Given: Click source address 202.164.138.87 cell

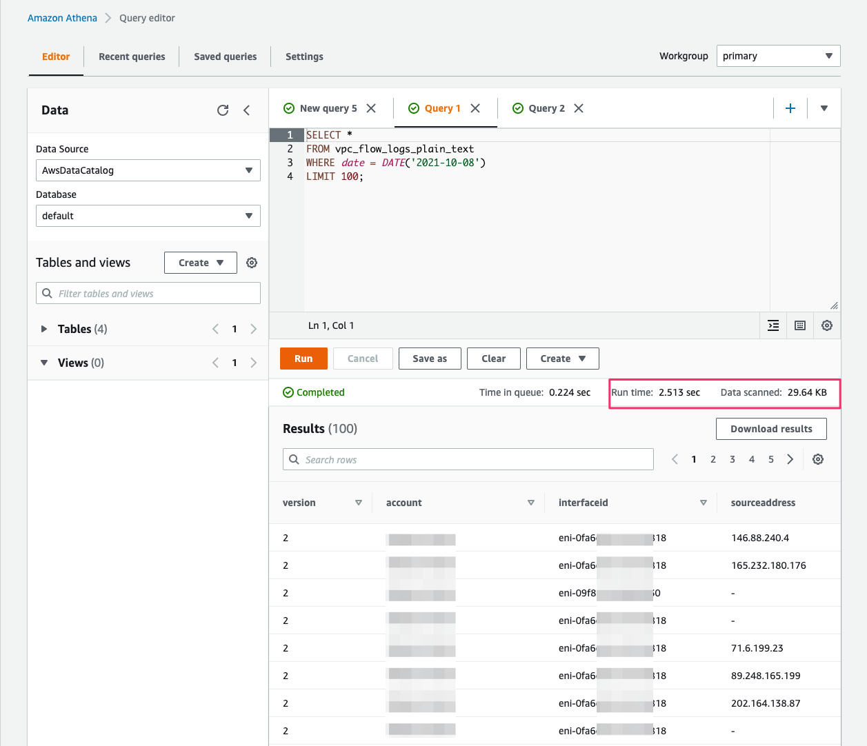Looking at the screenshot, I should (x=766, y=703).
